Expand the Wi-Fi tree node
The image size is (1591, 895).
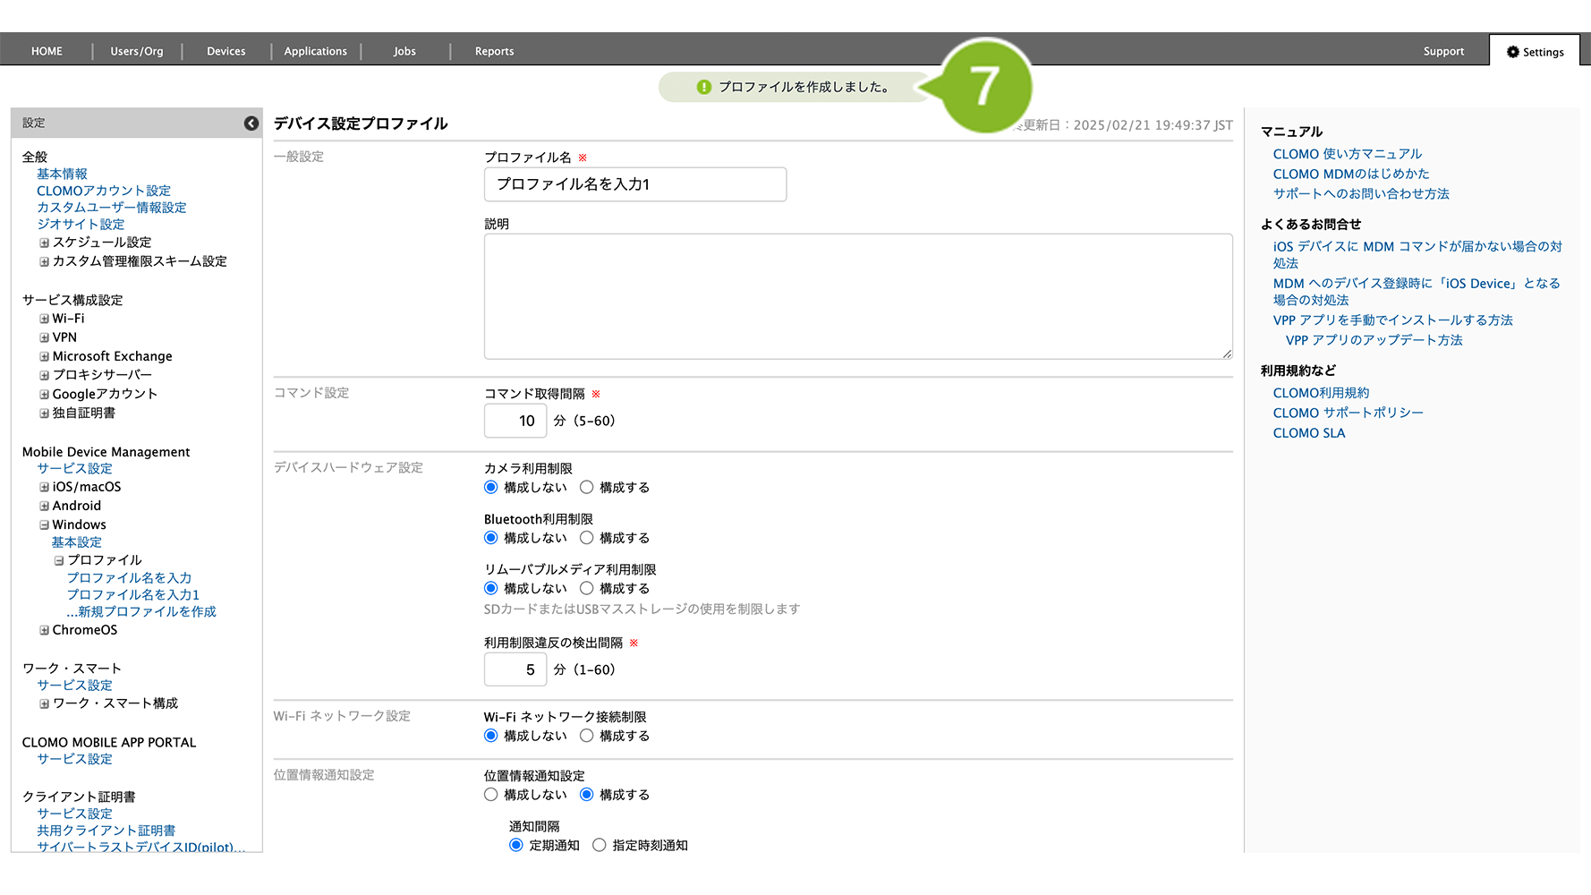click(x=44, y=319)
